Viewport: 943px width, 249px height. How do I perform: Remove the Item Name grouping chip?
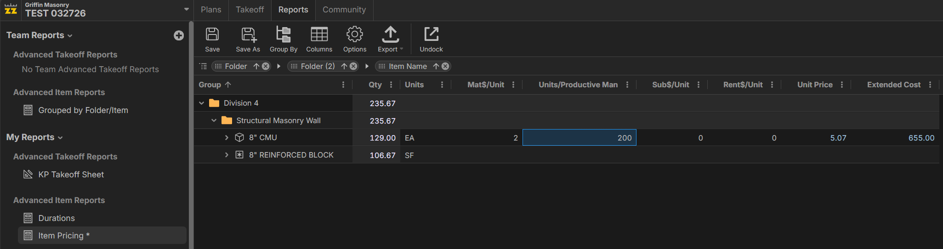tap(445, 66)
